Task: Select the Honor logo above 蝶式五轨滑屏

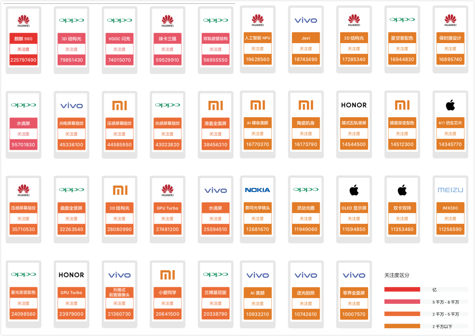Action: [354, 105]
